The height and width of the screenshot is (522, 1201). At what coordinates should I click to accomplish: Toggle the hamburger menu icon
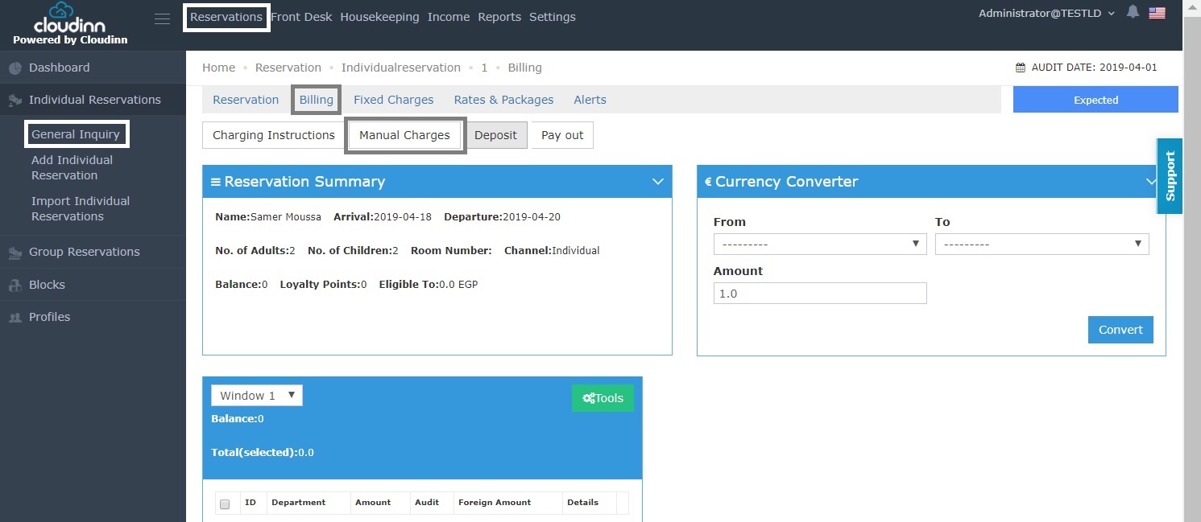(x=162, y=18)
